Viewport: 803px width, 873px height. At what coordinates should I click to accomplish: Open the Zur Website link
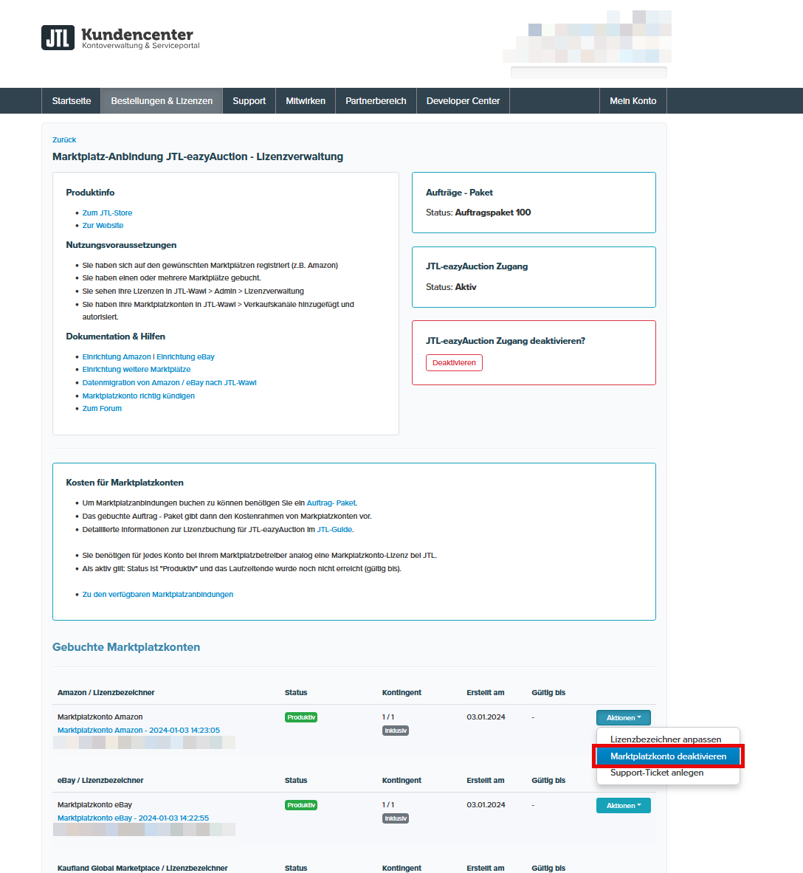pyautogui.click(x=103, y=226)
